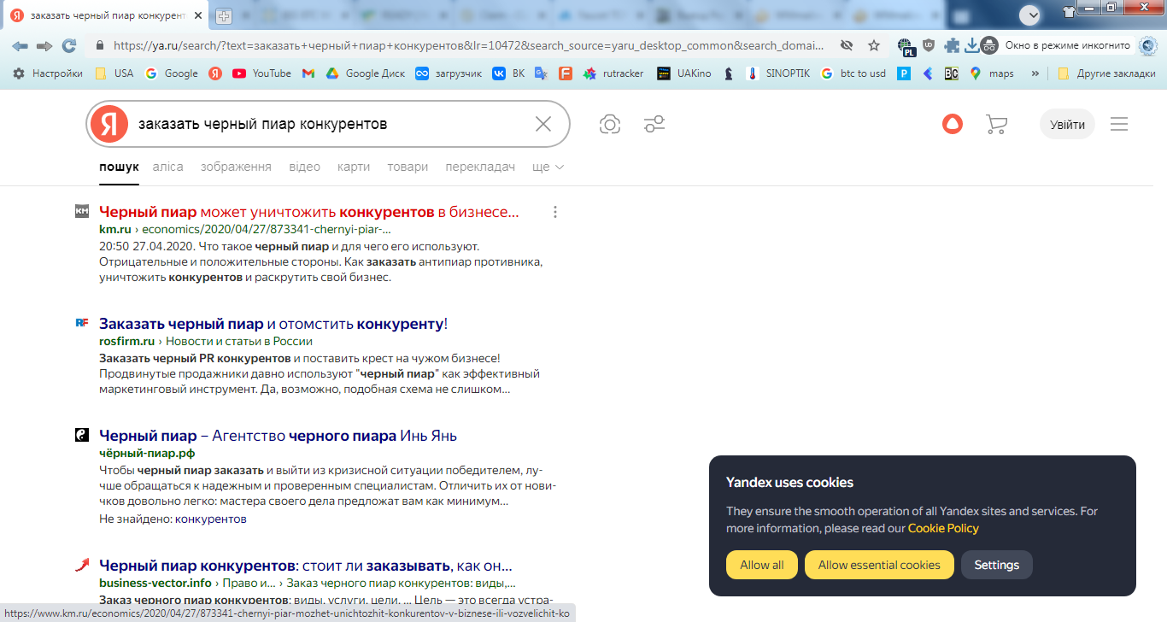1167x622 pixels.
Task: Switch to the зображення tab
Action: pos(236,167)
